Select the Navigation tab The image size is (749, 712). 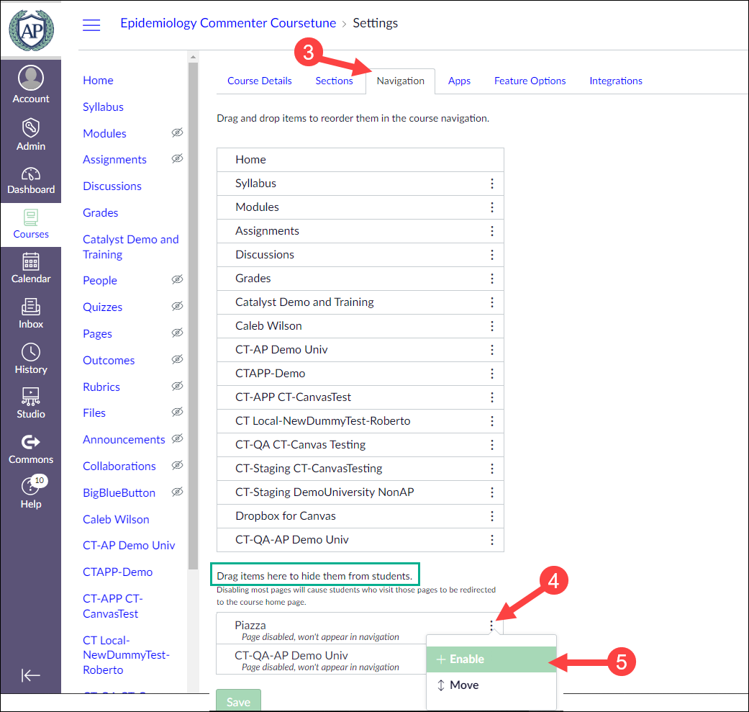pos(400,81)
